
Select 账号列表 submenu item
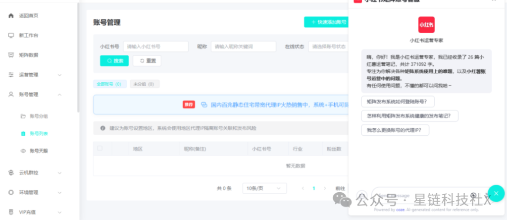point(39,133)
